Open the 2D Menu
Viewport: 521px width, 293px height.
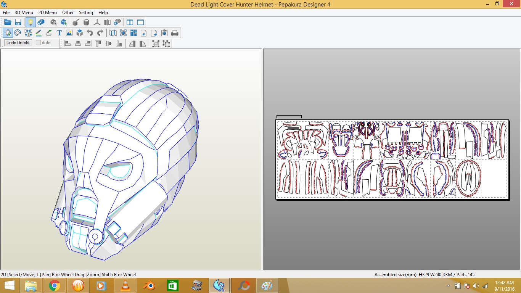(x=47, y=13)
